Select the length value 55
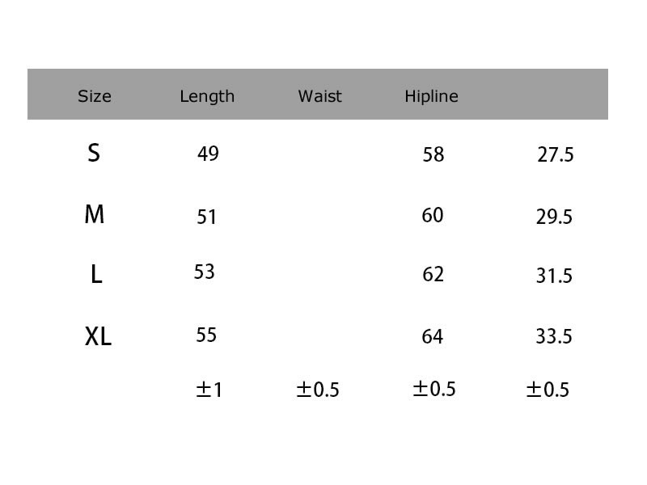The height and width of the screenshot is (485, 647). pyautogui.click(x=206, y=335)
